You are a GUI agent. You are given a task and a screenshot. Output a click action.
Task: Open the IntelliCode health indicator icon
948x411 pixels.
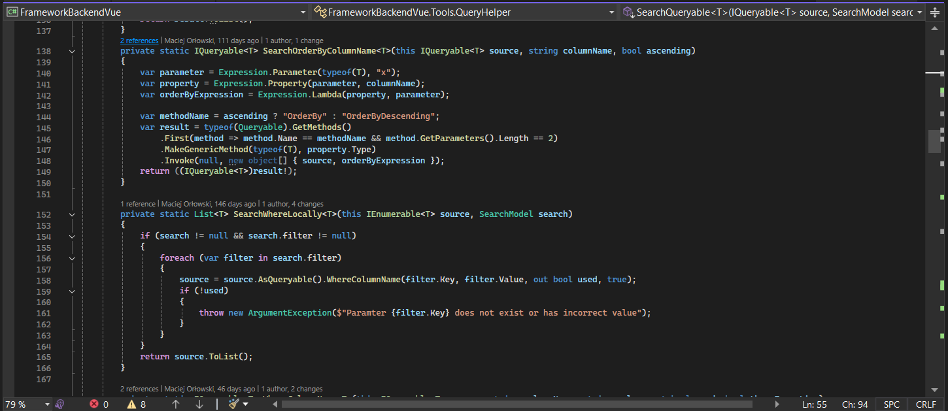pyautogui.click(x=59, y=404)
